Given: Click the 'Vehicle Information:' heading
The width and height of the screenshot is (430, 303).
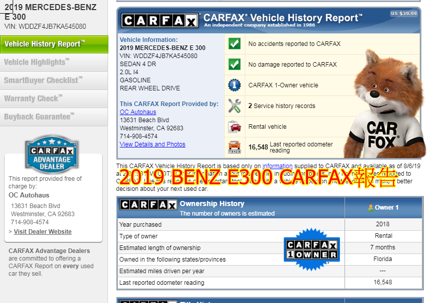Looking at the screenshot, I should click(x=149, y=40).
